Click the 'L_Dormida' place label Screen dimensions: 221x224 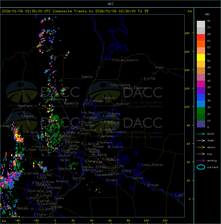click(x=151, y=185)
